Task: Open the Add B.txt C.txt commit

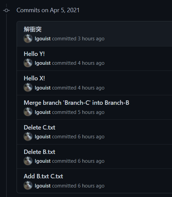Action: (x=43, y=176)
